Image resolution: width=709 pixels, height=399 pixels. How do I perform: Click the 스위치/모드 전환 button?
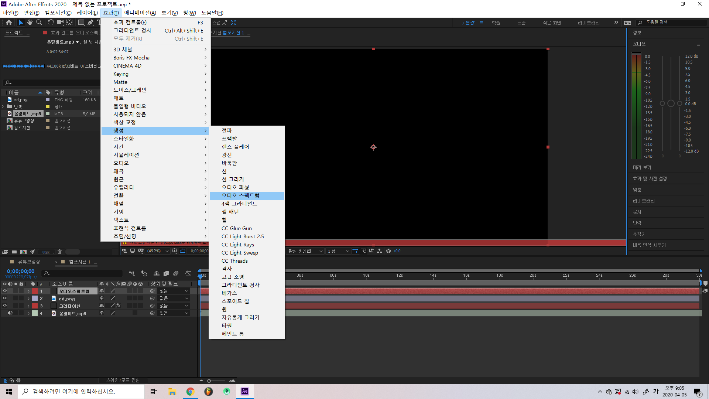(x=123, y=381)
